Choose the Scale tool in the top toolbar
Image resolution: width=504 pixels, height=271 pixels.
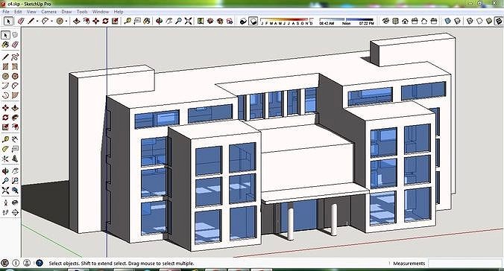[x=115, y=21]
